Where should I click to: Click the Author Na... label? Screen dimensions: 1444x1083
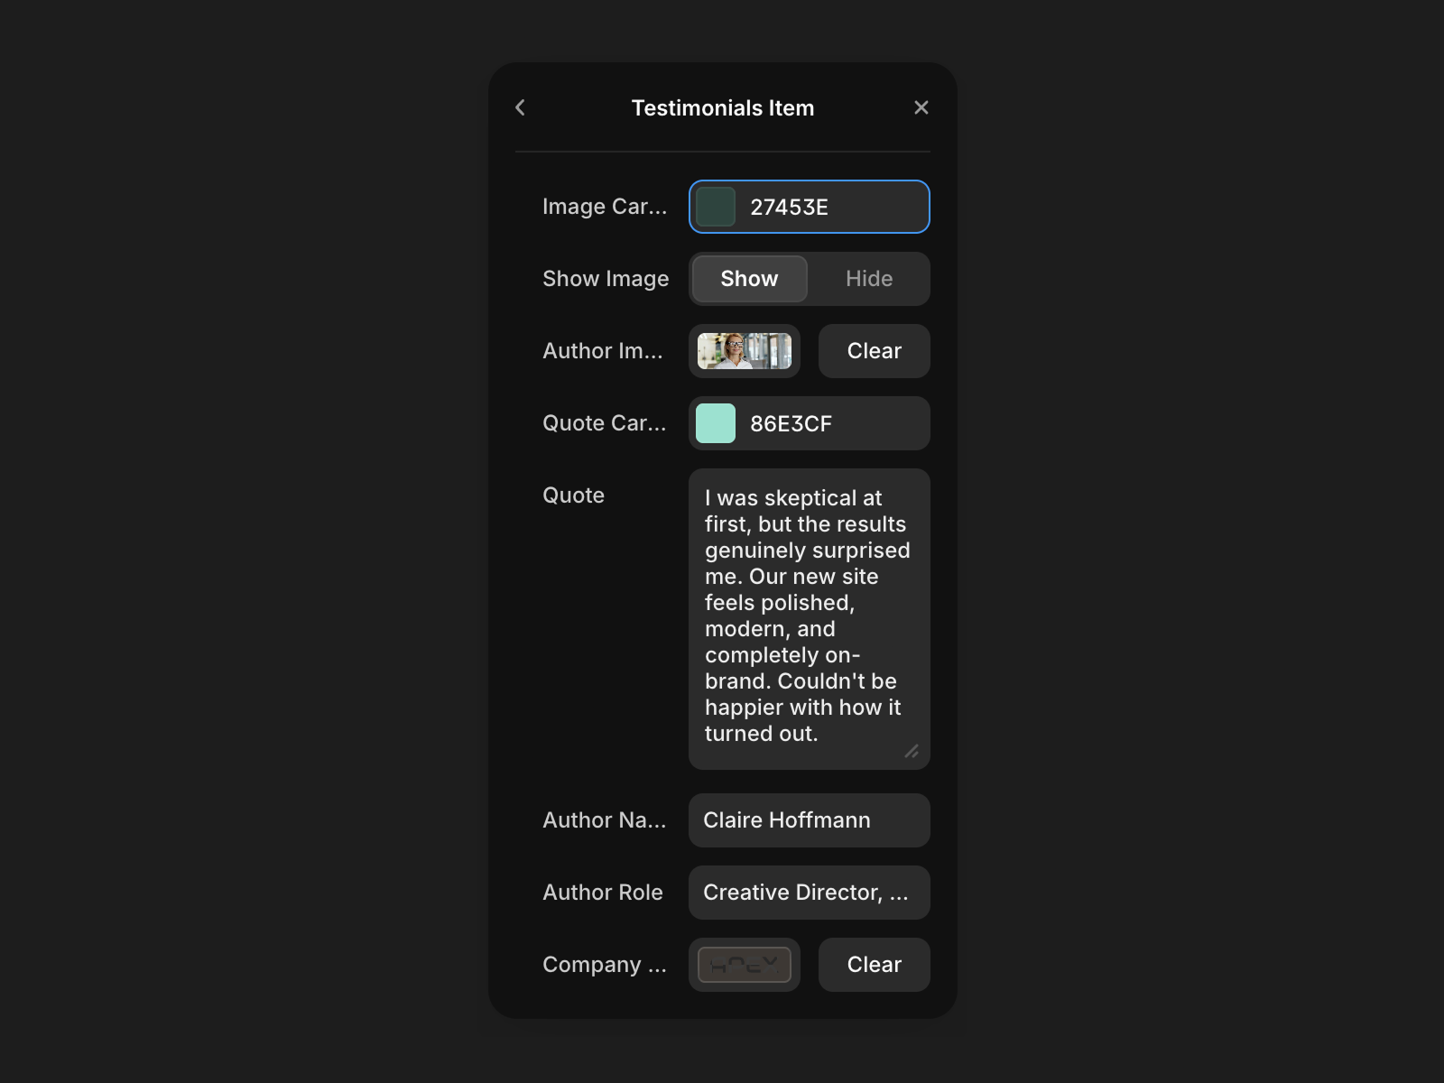(605, 820)
